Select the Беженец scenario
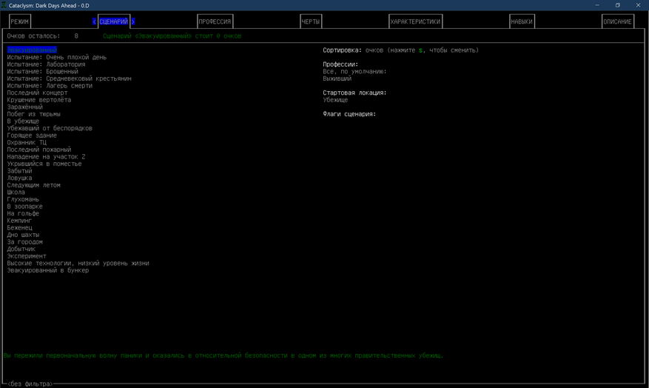The image size is (649, 388). pos(19,227)
